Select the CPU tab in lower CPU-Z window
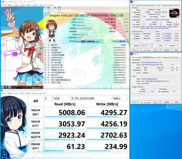The image size is (182, 159). [x=133, y=57]
